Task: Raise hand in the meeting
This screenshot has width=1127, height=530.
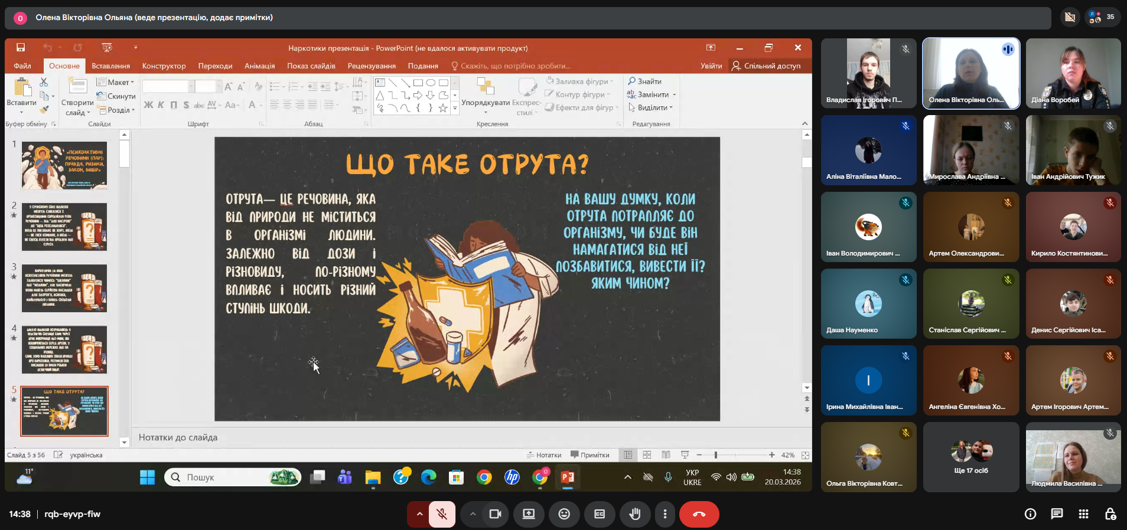Action: (635, 514)
